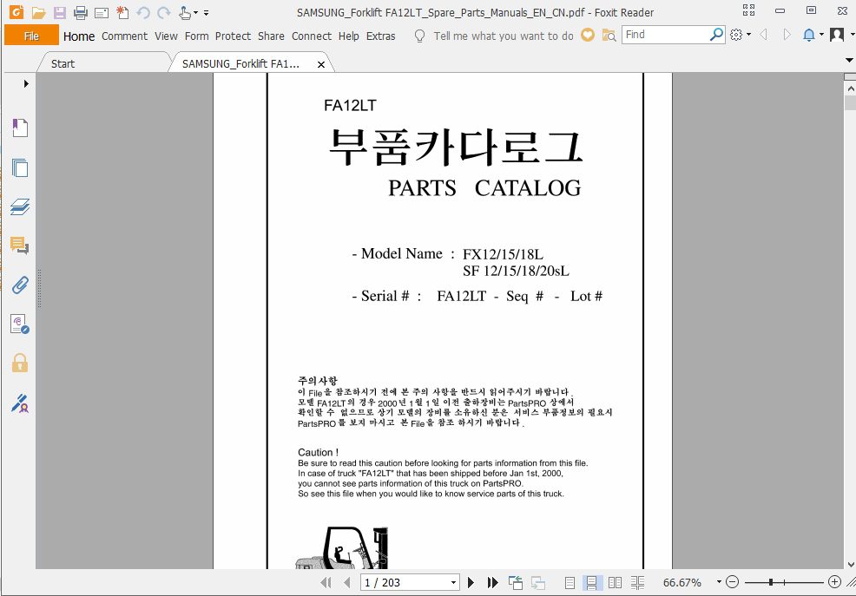
Task: Open the zoom percentage dropdown
Action: (717, 582)
